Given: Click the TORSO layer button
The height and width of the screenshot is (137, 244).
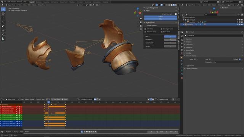Looking at the screenshot, I should coord(161,16).
